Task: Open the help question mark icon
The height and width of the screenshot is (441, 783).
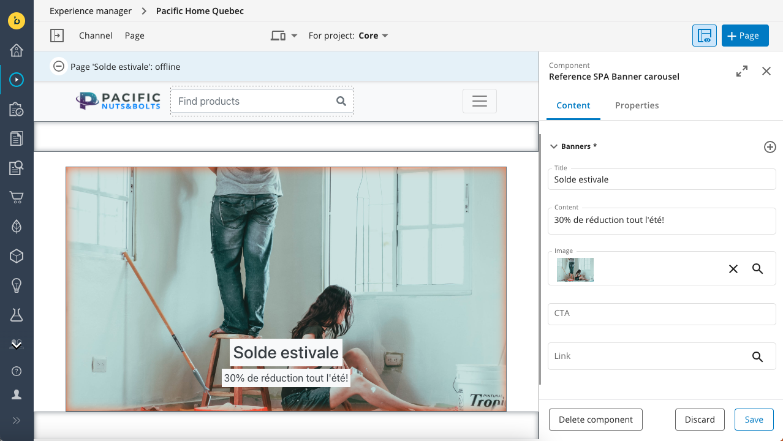Action: tap(17, 371)
